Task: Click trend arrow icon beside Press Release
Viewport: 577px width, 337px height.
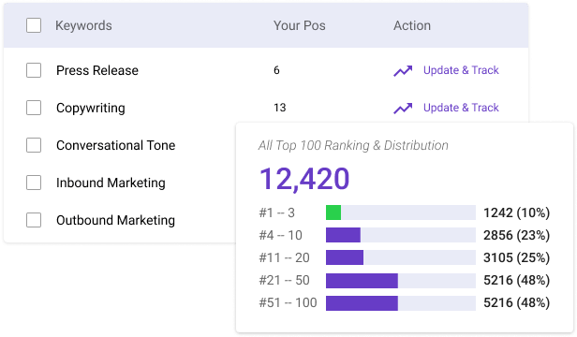Action: [x=403, y=70]
